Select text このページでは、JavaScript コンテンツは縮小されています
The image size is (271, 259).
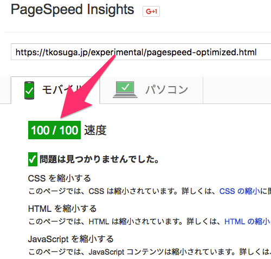coord(132,252)
